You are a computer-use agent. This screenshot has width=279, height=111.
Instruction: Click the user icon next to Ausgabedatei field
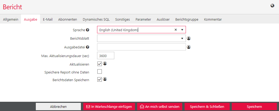tap(189, 47)
